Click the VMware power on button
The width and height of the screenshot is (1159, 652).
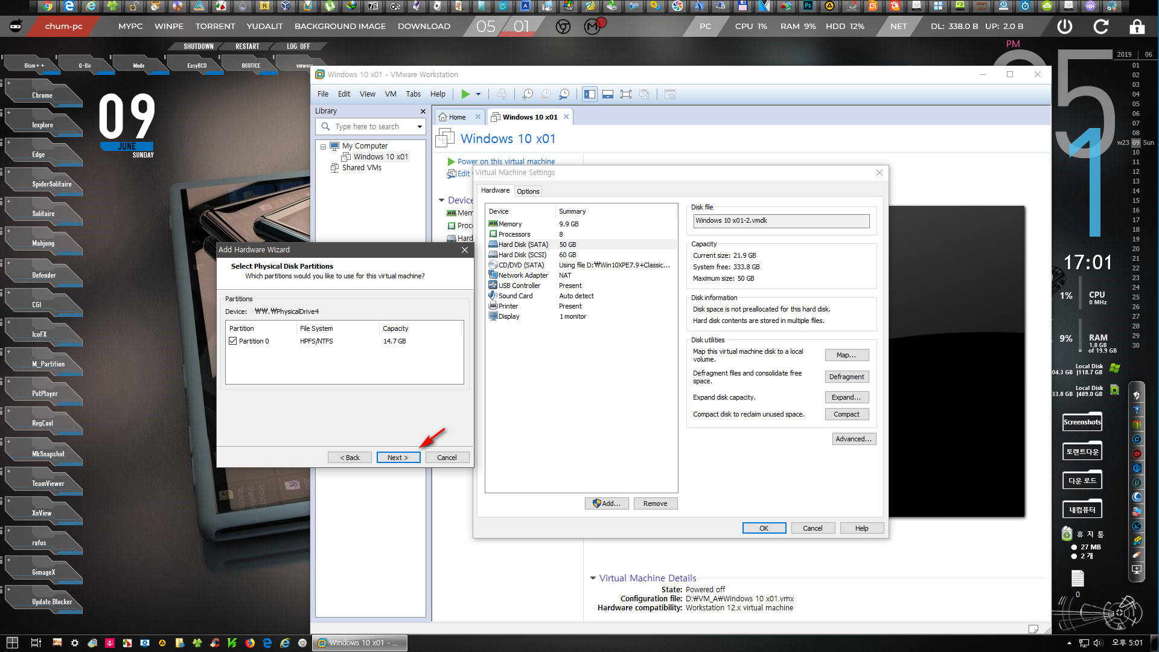(x=464, y=94)
